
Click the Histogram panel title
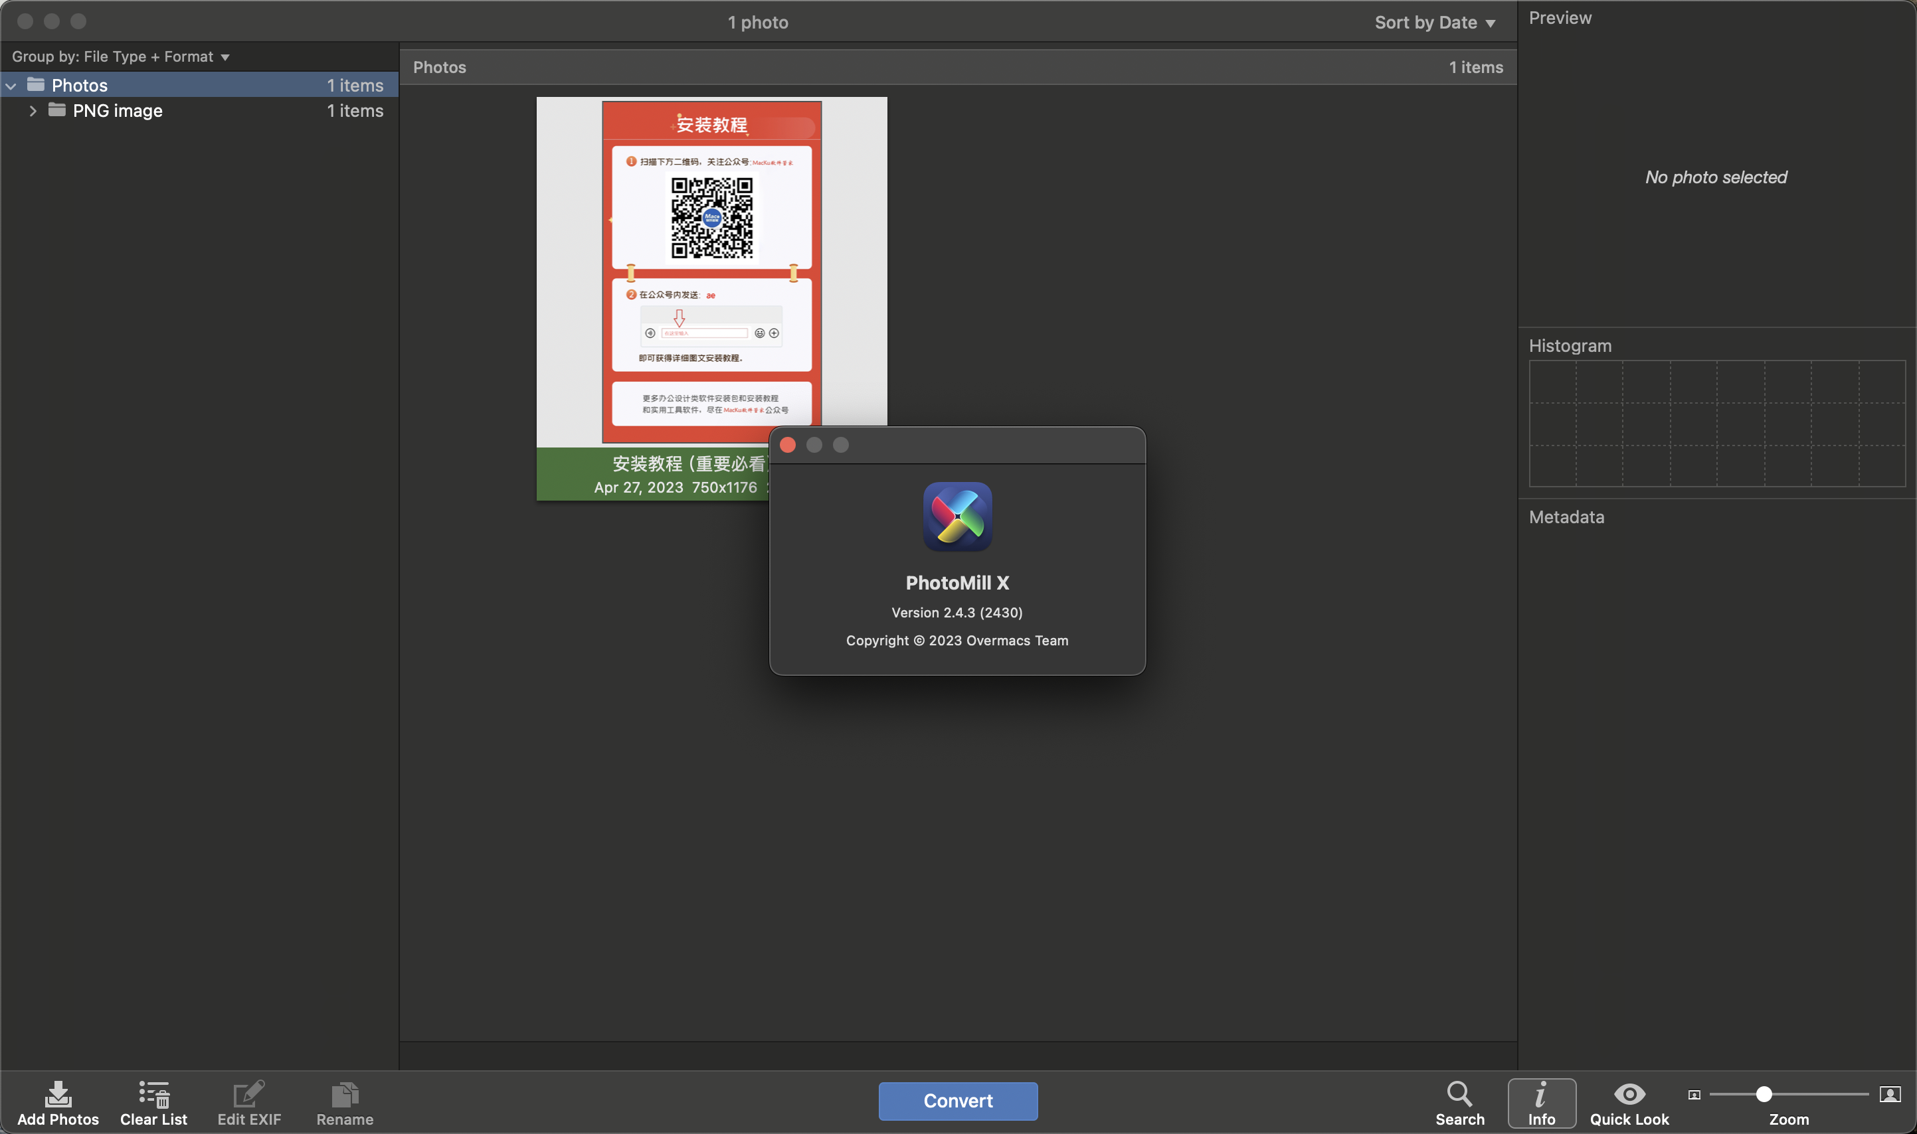coord(1570,345)
